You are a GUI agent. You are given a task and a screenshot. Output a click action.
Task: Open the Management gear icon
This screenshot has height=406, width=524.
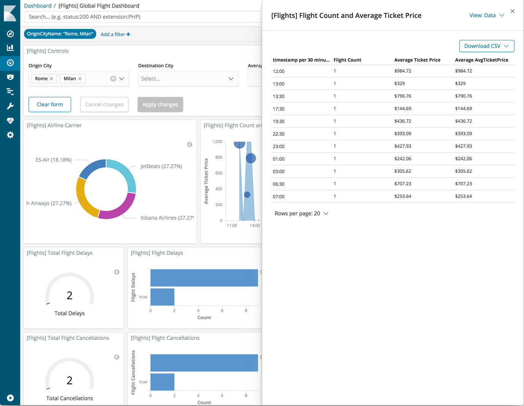tap(10, 135)
